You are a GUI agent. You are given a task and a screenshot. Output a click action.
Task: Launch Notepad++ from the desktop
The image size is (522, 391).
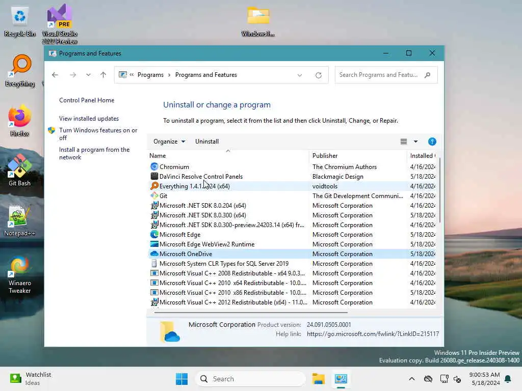(20, 220)
